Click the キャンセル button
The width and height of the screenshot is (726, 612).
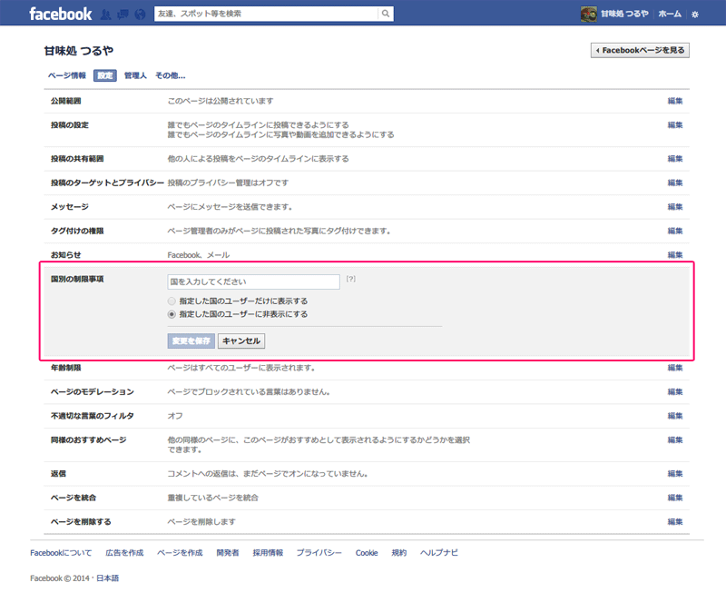click(x=241, y=341)
